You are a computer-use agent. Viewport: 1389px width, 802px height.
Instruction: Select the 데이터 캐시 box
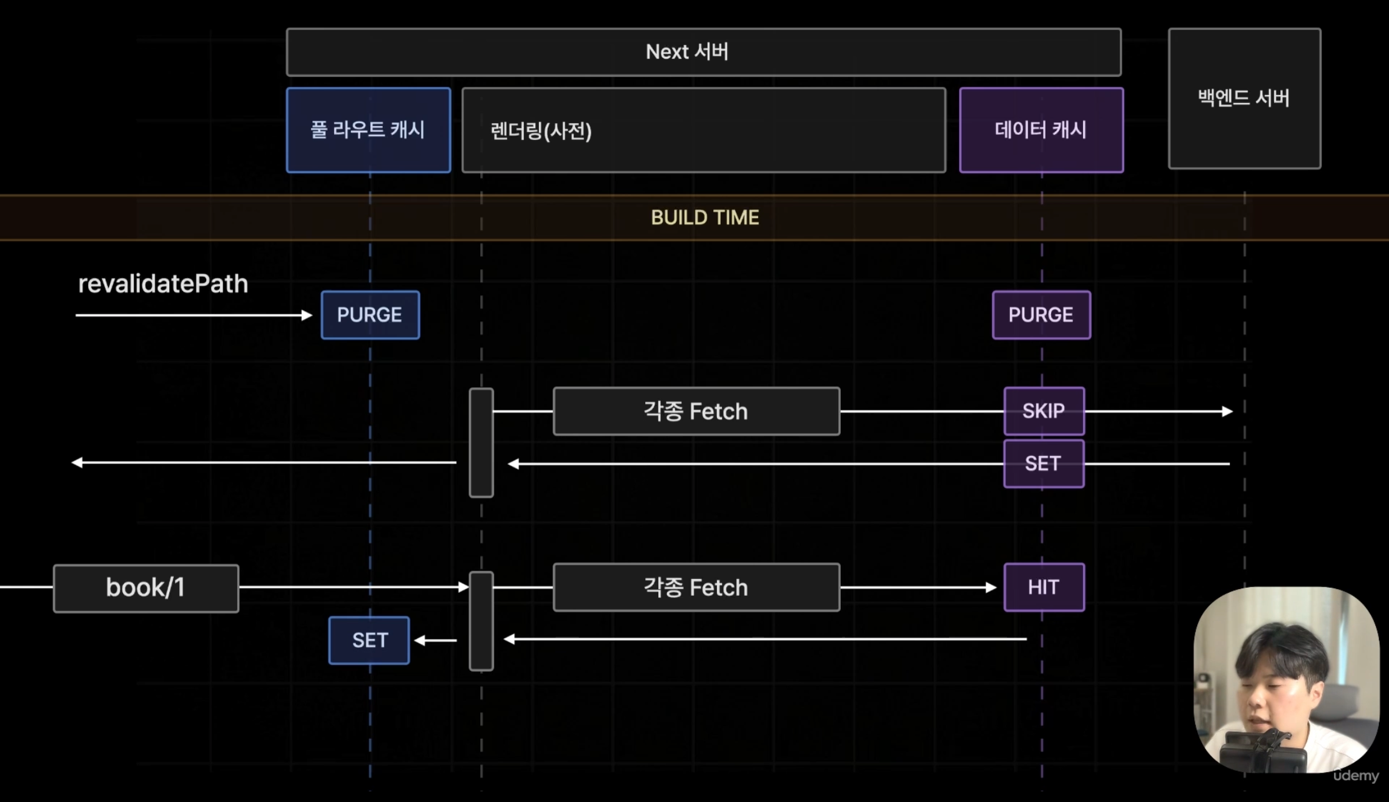tap(1041, 130)
